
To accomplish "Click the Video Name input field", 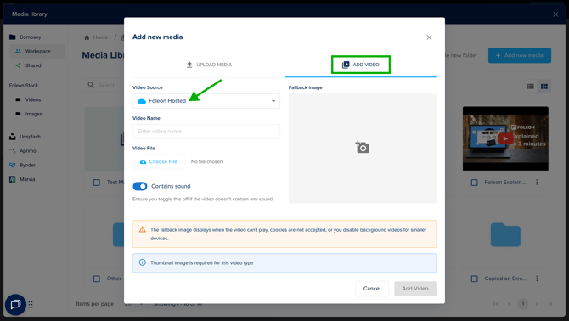I will (x=206, y=132).
